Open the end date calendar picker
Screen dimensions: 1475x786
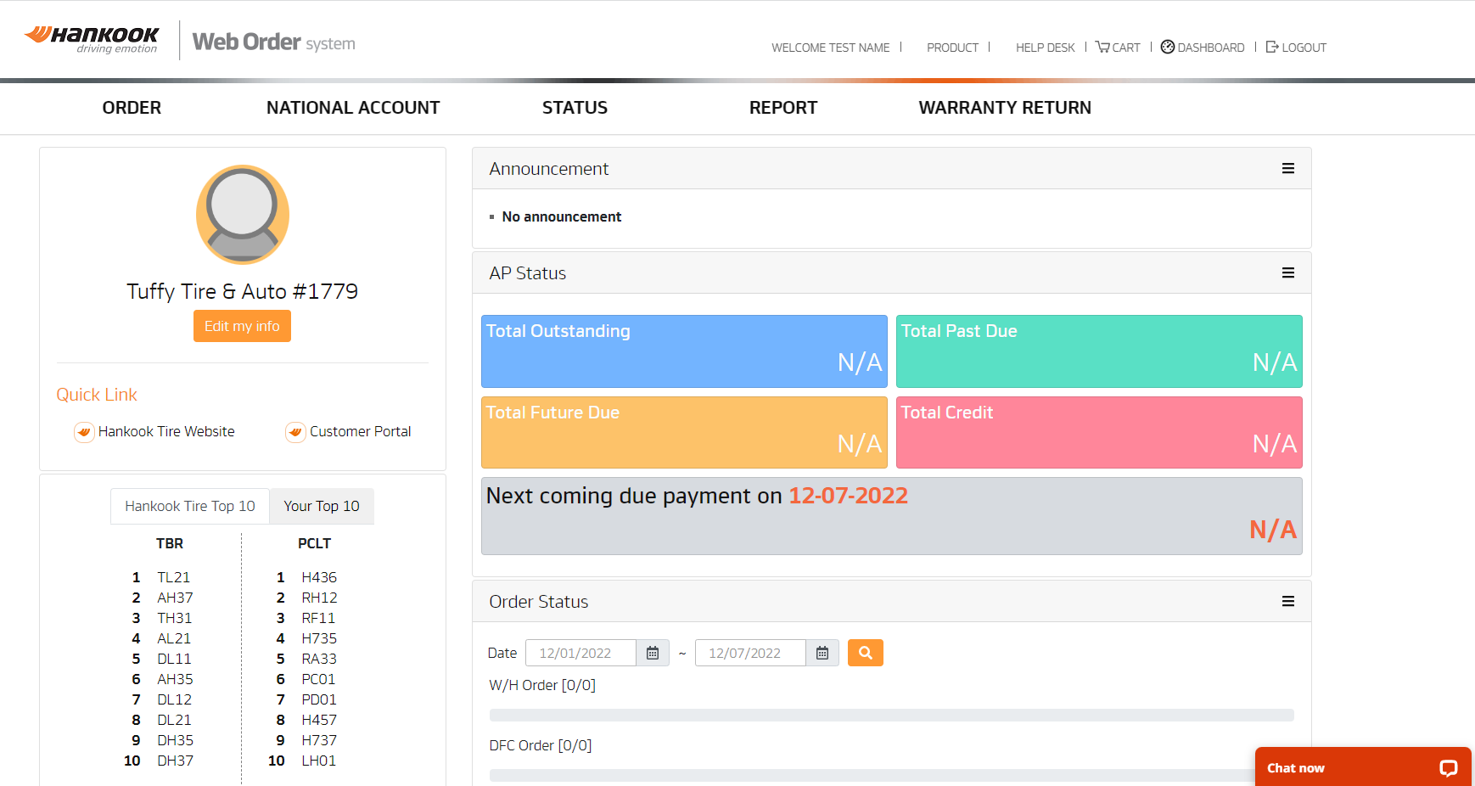(x=822, y=653)
